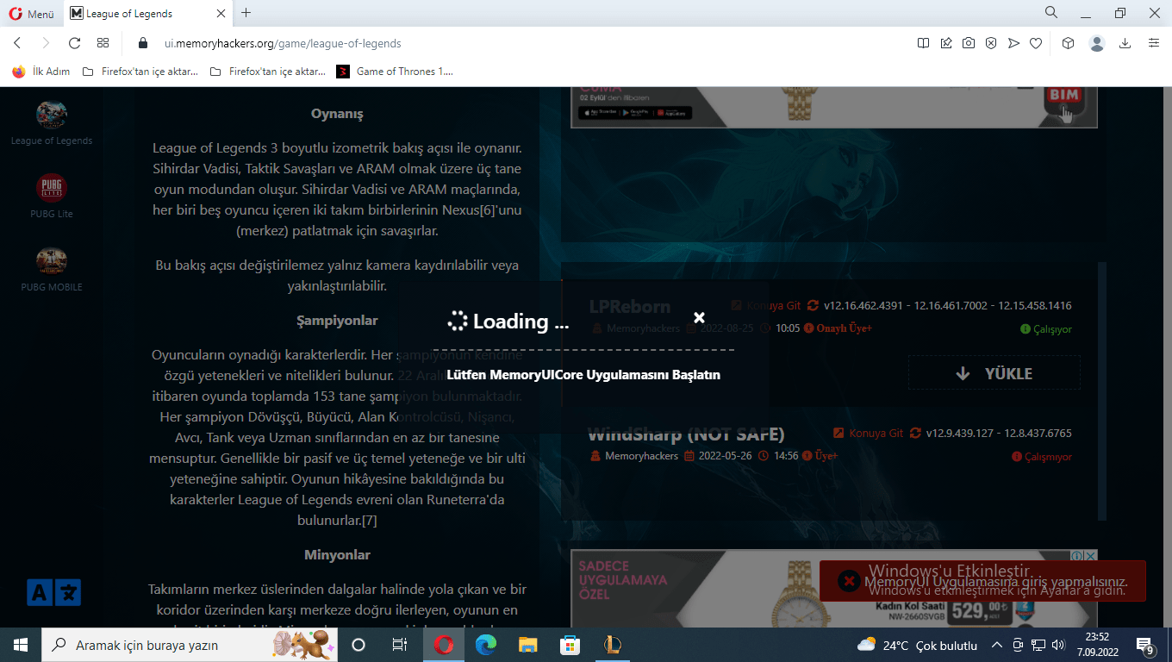Click the address bar URL field
The width and height of the screenshot is (1172, 662).
(517, 43)
